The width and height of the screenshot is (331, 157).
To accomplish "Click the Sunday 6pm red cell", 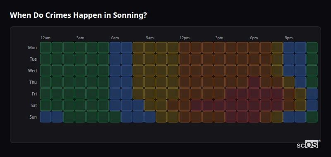I will coord(254,117).
